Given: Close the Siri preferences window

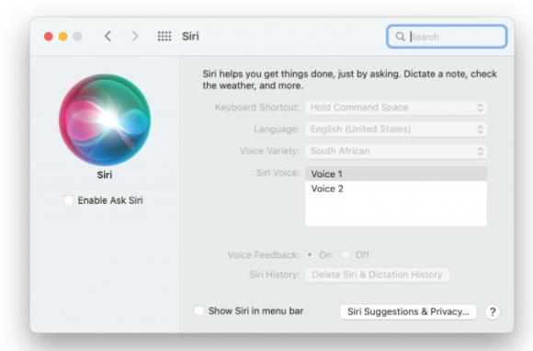Looking at the screenshot, I should (49, 37).
